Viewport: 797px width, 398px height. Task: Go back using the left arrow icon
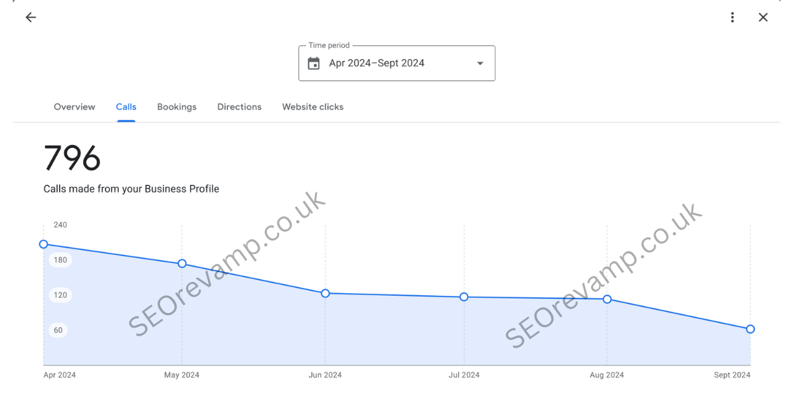(31, 17)
